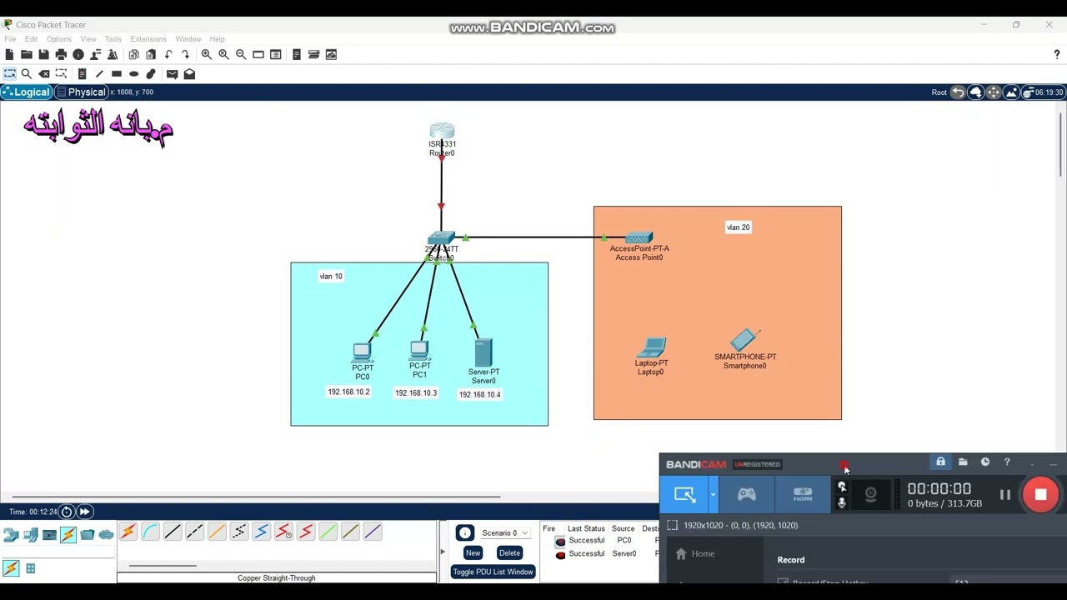1067x600 pixels.
Task: Click the Switch0 device on canvas
Action: tap(441, 239)
